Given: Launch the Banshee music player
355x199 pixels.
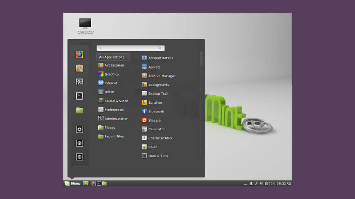Looking at the screenshot, I should [152, 102].
